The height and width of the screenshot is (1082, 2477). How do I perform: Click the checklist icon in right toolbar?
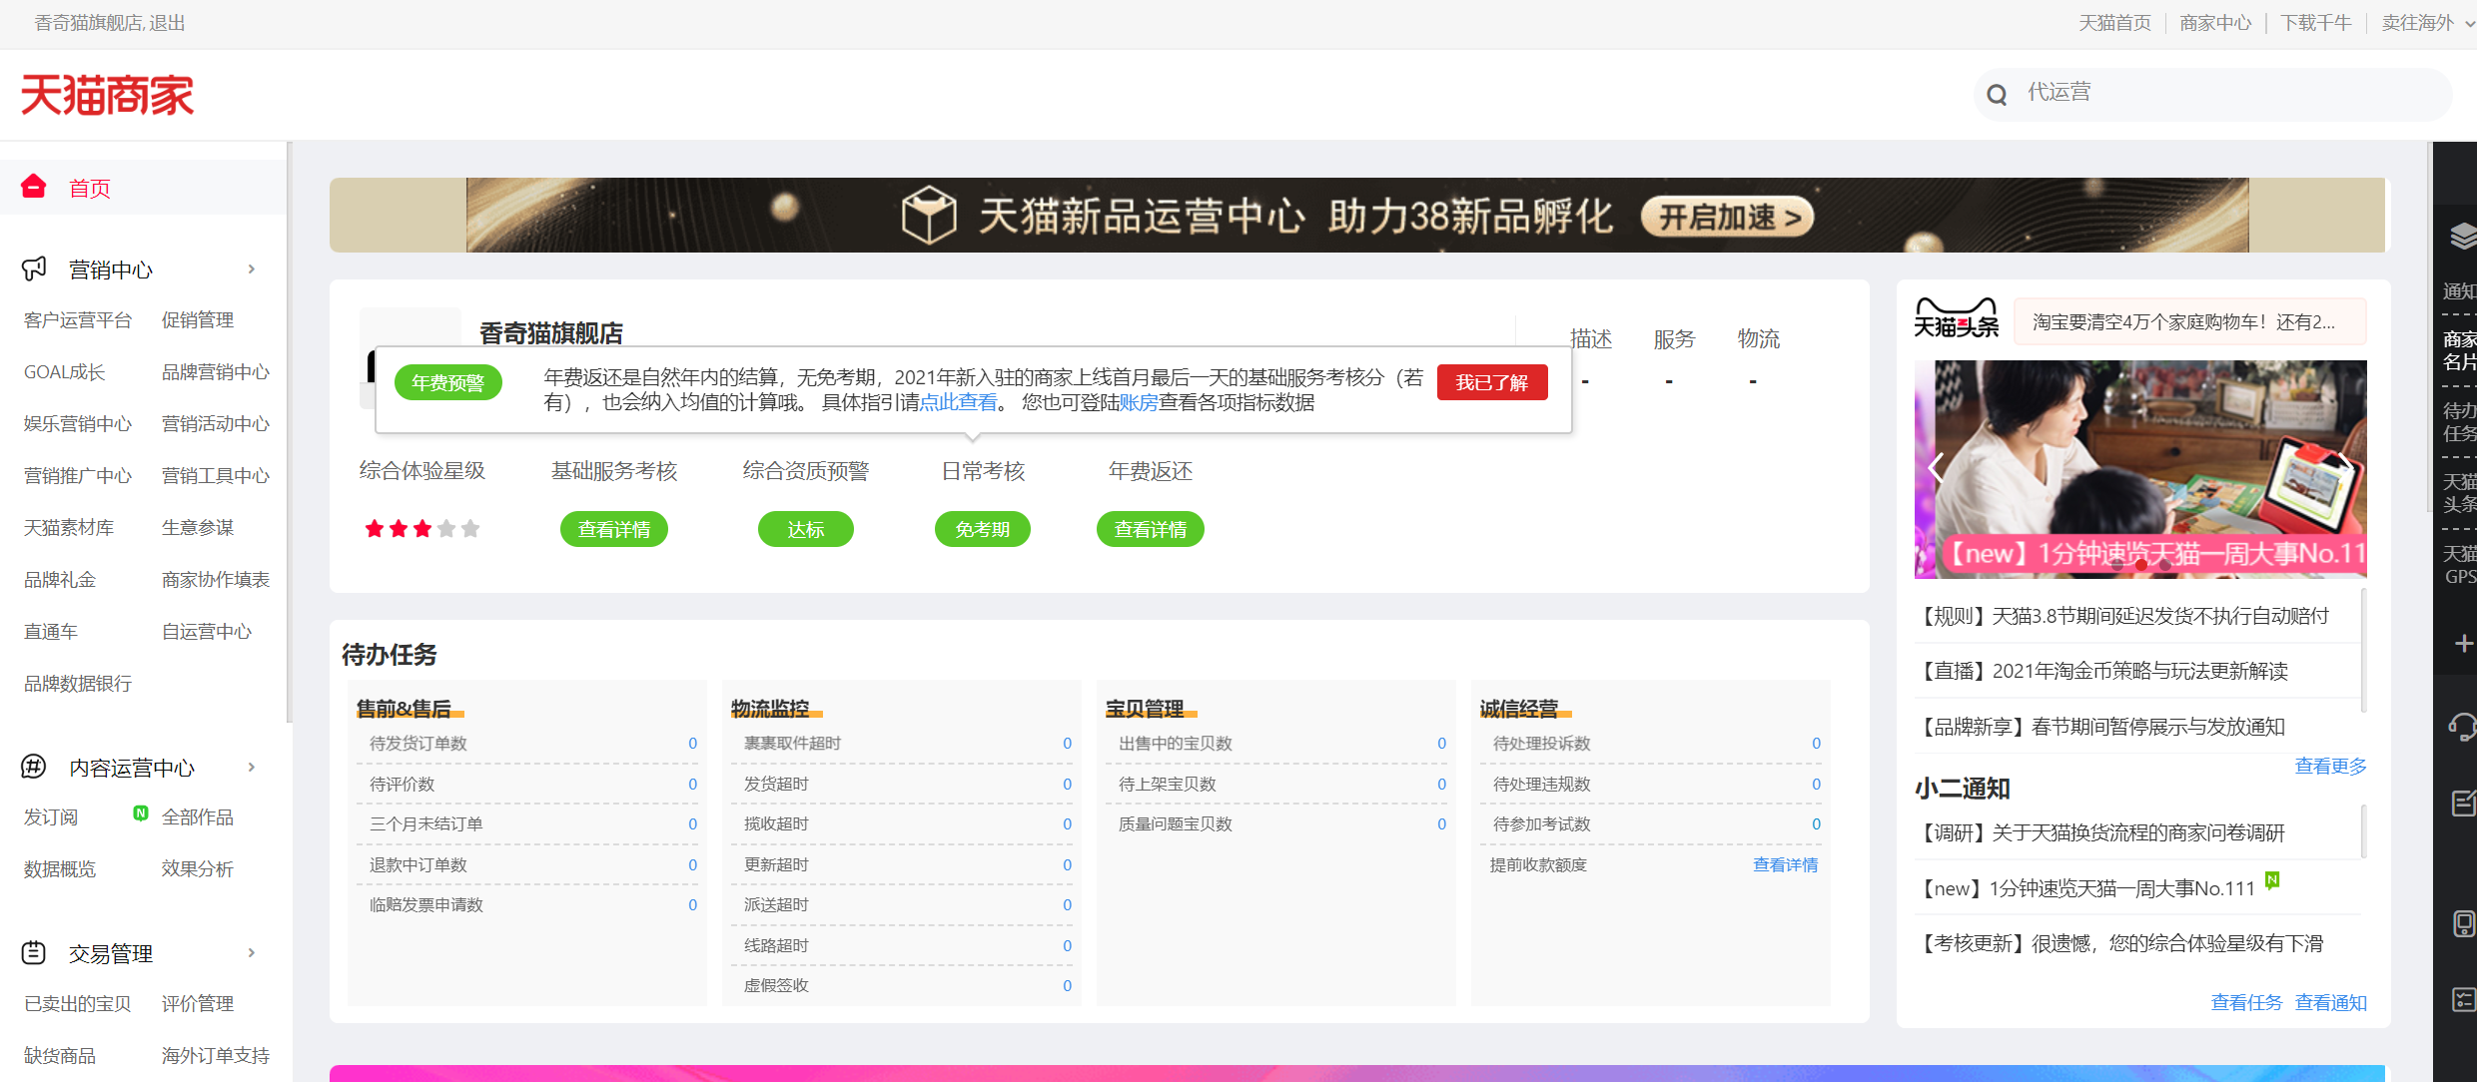click(x=2464, y=999)
